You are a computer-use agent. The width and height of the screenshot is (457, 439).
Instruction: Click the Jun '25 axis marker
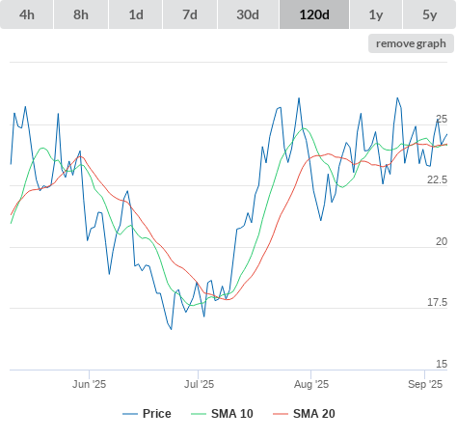89,384
